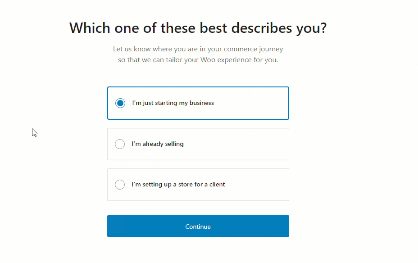Image resolution: width=418 pixels, height=263 pixels.
Task: Click the "I'm setting up a store for a client" card
Action: point(198,185)
